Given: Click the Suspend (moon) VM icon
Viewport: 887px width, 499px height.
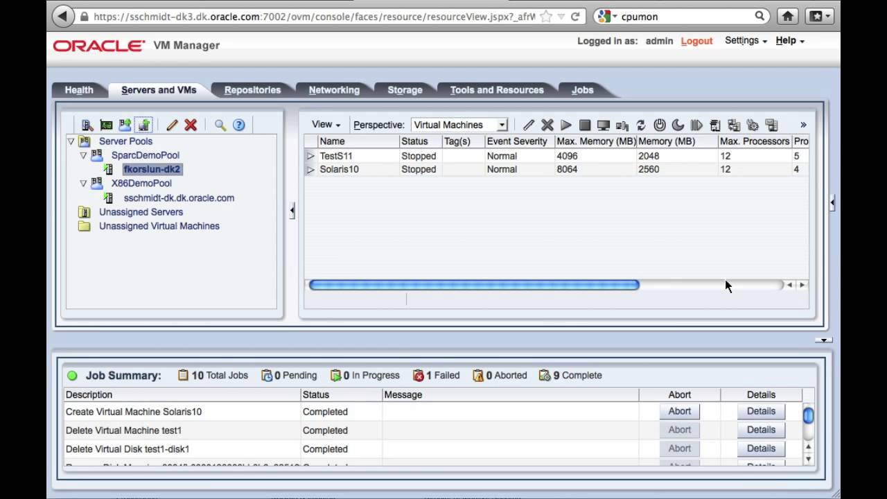Looking at the screenshot, I should coord(678,125).
